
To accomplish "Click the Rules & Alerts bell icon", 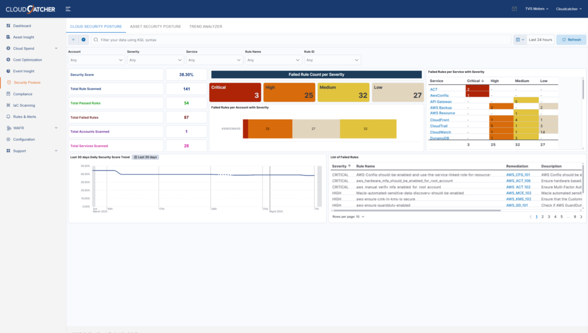I will [x=8, y=116].
